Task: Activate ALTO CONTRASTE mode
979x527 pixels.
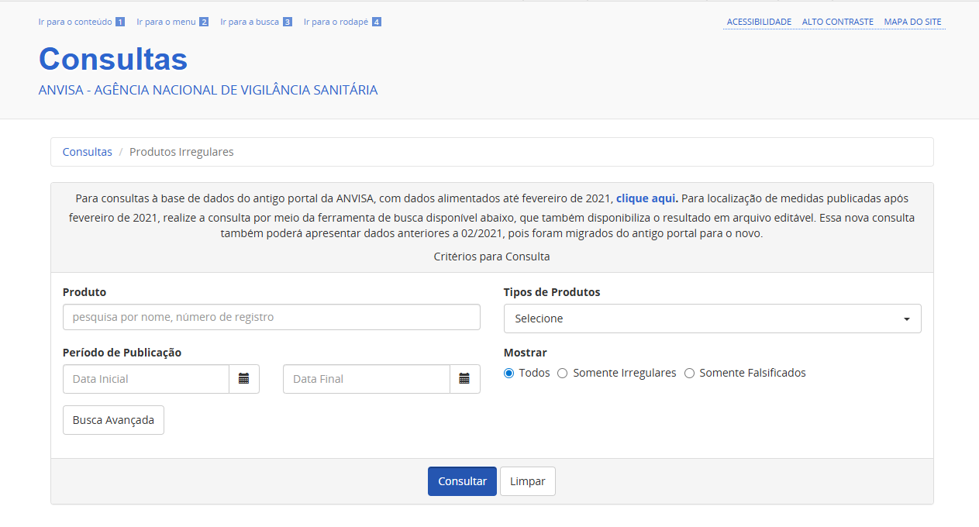Action: (x=837, y=21)
